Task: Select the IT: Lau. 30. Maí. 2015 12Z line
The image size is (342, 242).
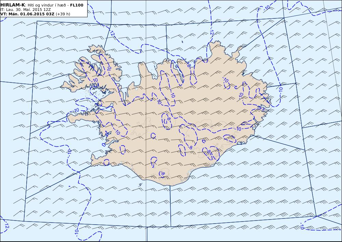Action: point(26,10)
